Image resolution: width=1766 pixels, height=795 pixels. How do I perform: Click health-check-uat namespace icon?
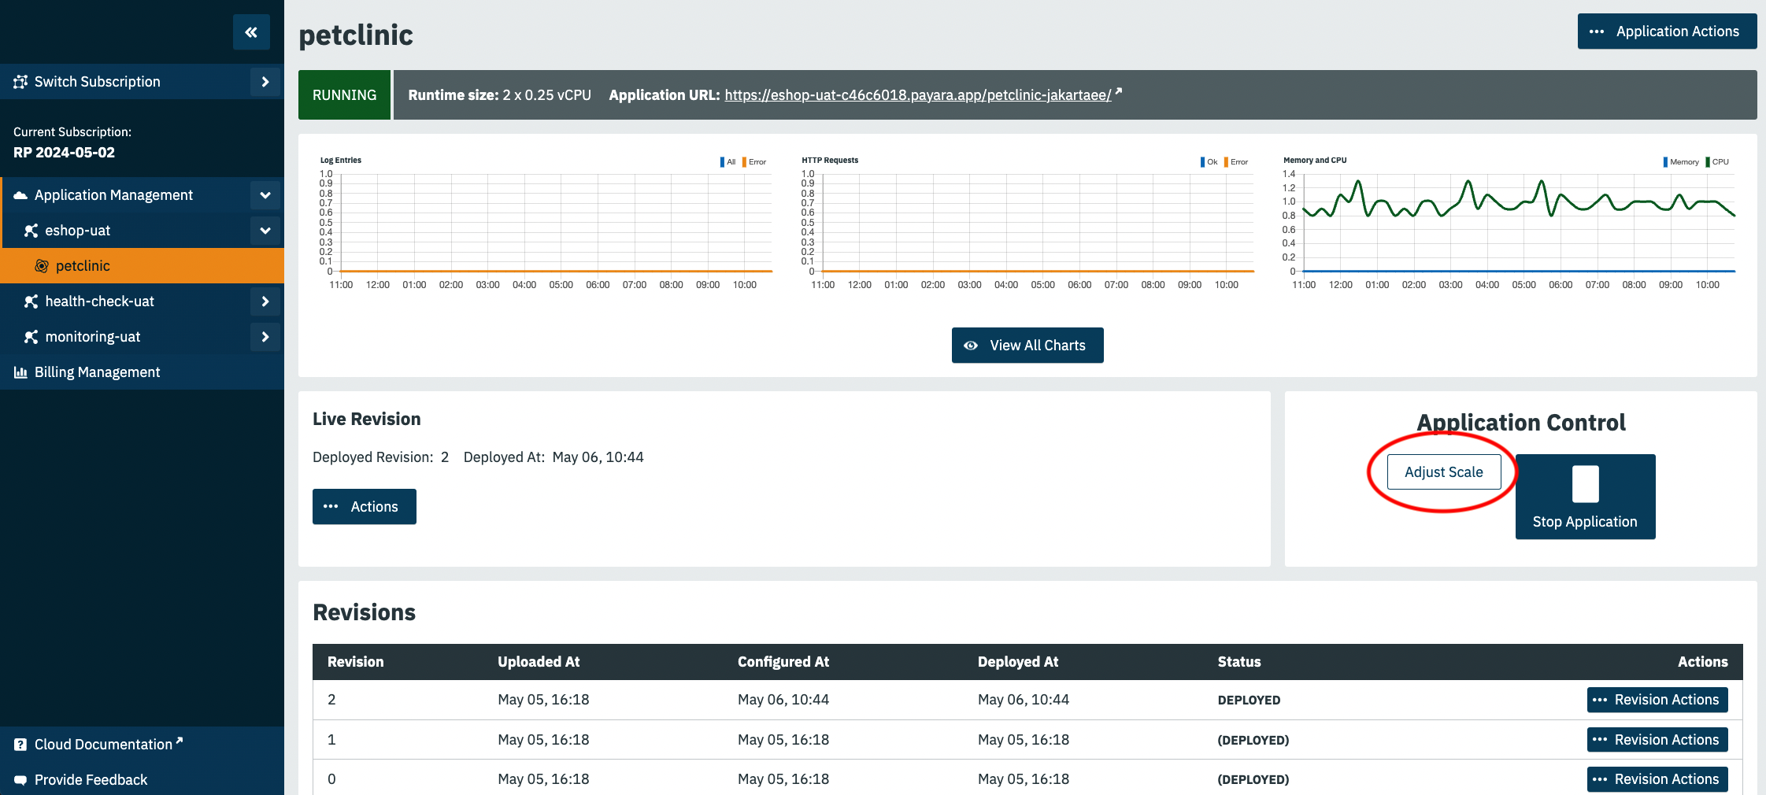(31, 301)
